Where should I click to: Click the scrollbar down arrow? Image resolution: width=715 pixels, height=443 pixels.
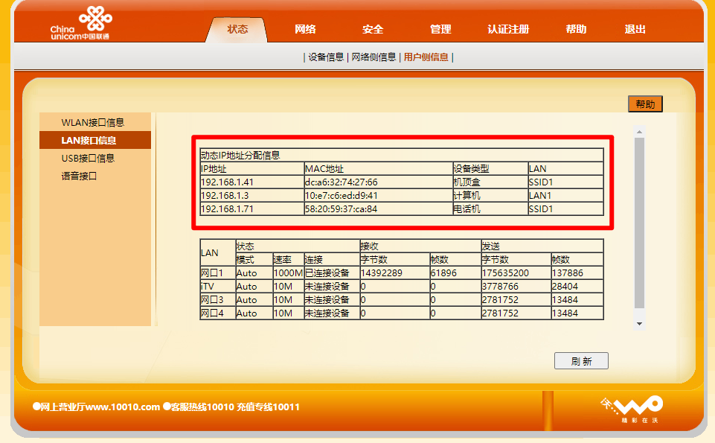639,324
